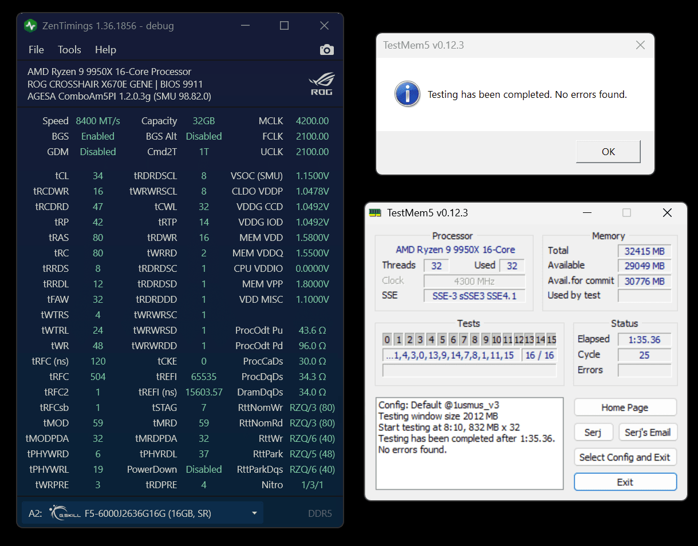Click the SSE-3 sSSE3 SSE4.1 field
The width and height of the screenshot is (698, 546).
[474, 296]
